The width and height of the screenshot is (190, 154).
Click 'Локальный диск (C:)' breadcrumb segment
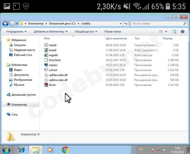point(62,23)
